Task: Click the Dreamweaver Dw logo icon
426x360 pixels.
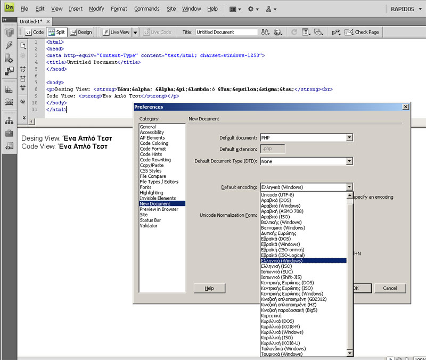Action: click(10, 7)
